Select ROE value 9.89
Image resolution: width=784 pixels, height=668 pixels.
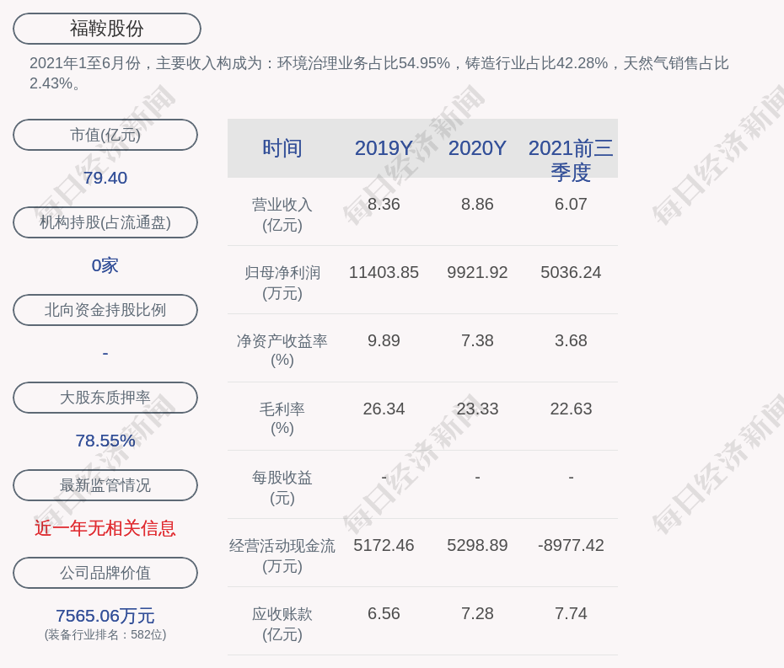(384, 341)
